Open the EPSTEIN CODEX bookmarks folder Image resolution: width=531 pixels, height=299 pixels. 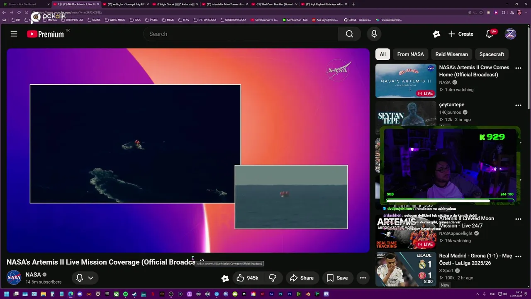pos(205,20)
